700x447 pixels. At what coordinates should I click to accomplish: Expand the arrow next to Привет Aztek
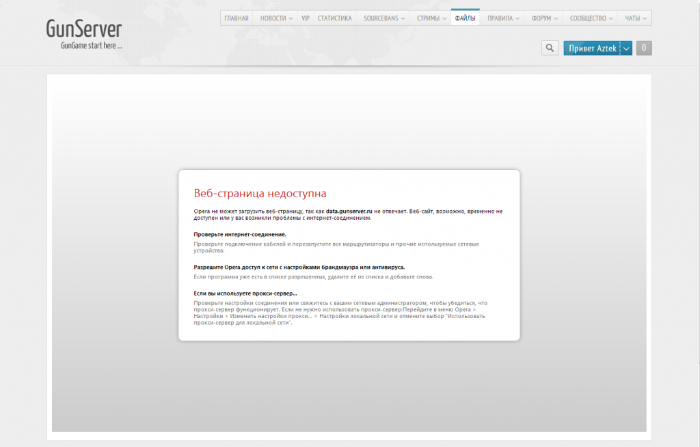pos(626,48)
